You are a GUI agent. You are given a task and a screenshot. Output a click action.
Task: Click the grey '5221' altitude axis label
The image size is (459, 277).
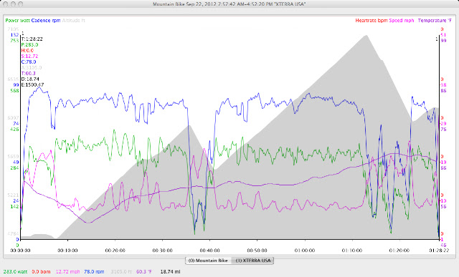point(13,195)
